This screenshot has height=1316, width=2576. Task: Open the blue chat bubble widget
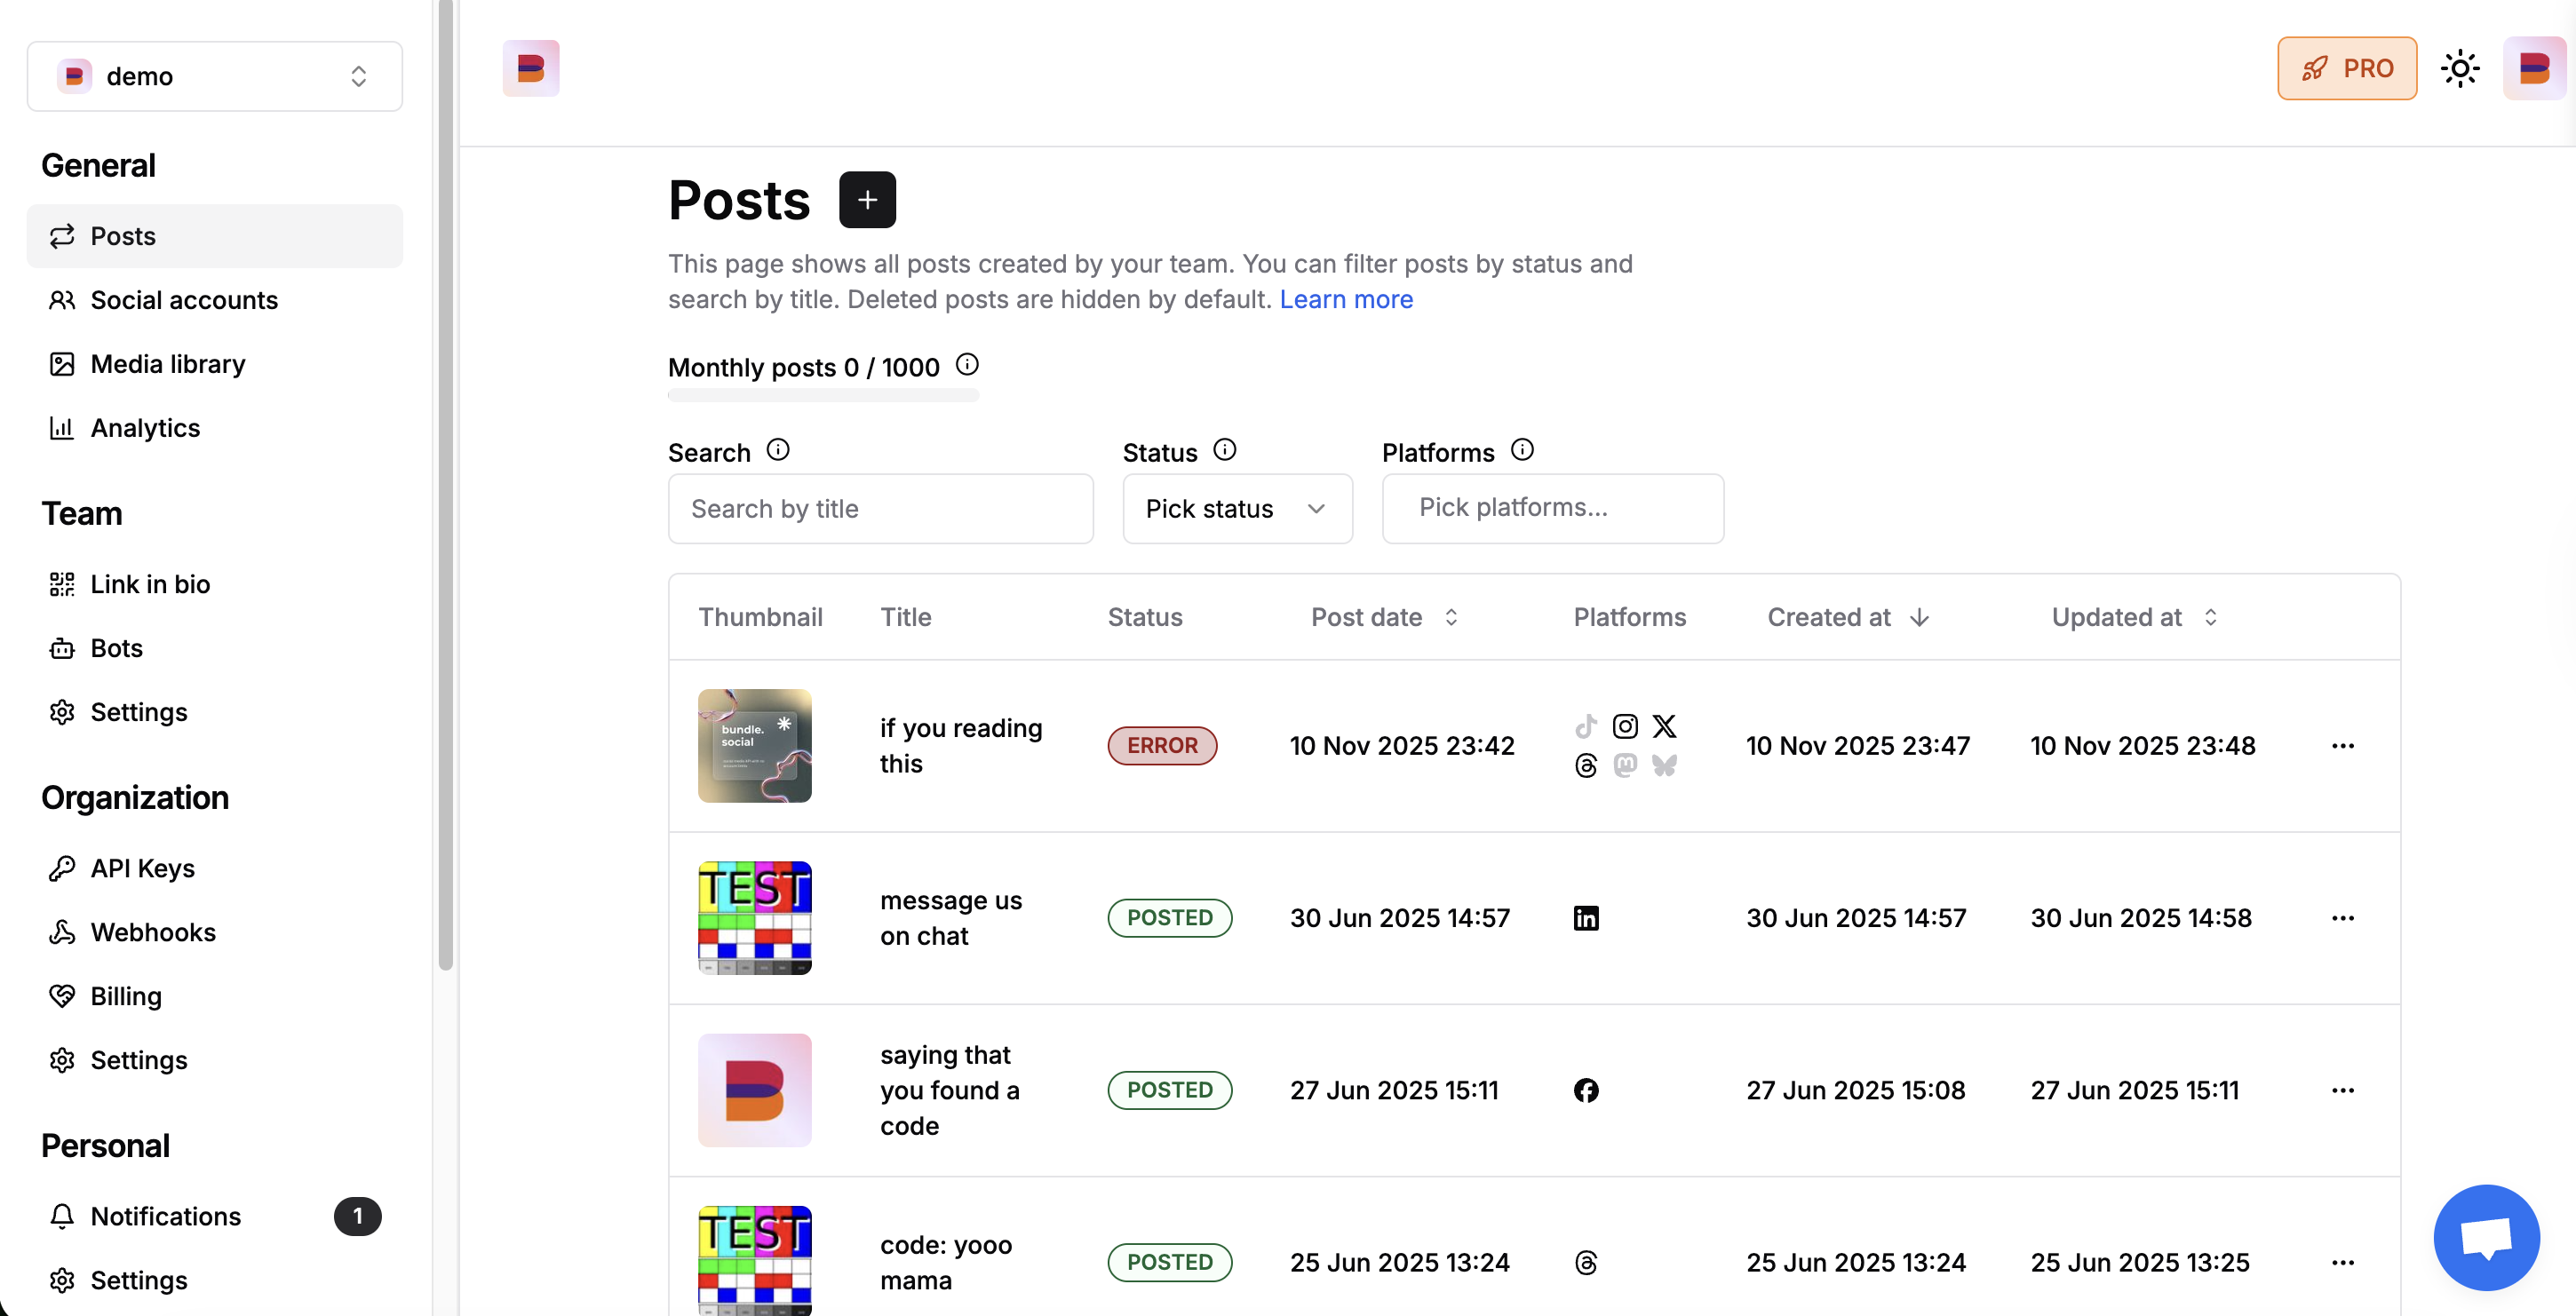tap(2485, 1237)
